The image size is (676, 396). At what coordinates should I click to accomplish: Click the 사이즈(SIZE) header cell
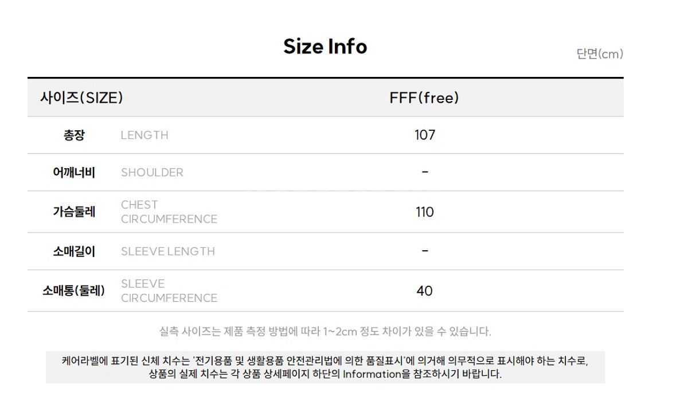(81, 98)
